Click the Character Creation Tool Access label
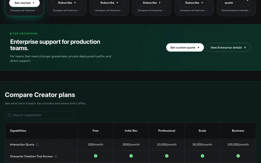 coord(31,156)
